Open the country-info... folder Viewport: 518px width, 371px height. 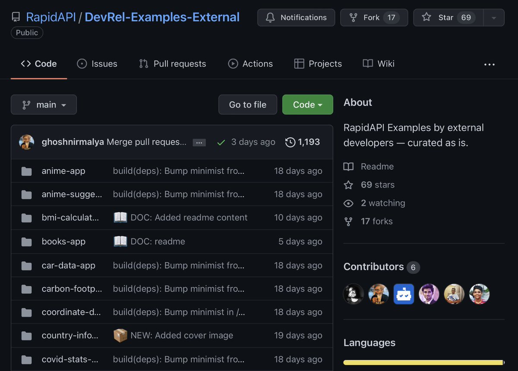click(70, 336)
